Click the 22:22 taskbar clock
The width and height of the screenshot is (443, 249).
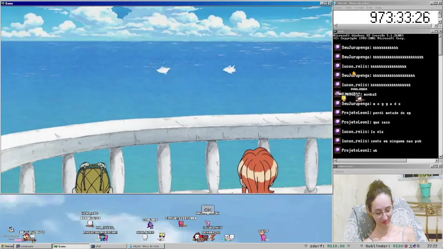432,246
